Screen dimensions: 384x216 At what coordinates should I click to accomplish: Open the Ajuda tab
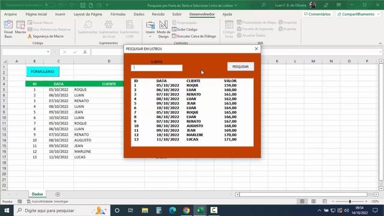(227, 14)
